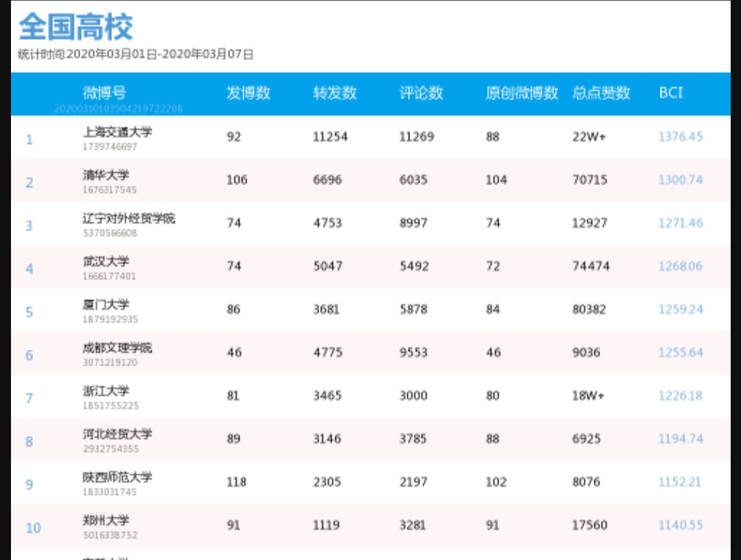Click total likes value 70715
This screenshot has height=560, width=741.
(590, 180)
